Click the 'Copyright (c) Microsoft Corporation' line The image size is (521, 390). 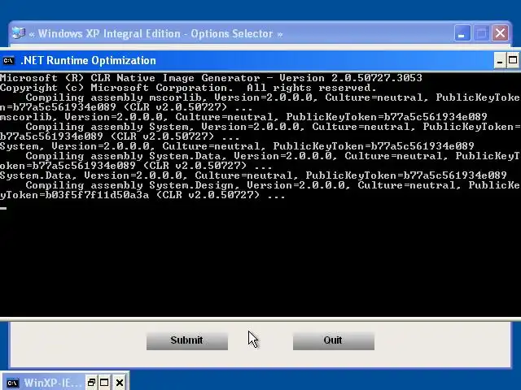pyautogui.click(x=188, y=88)
